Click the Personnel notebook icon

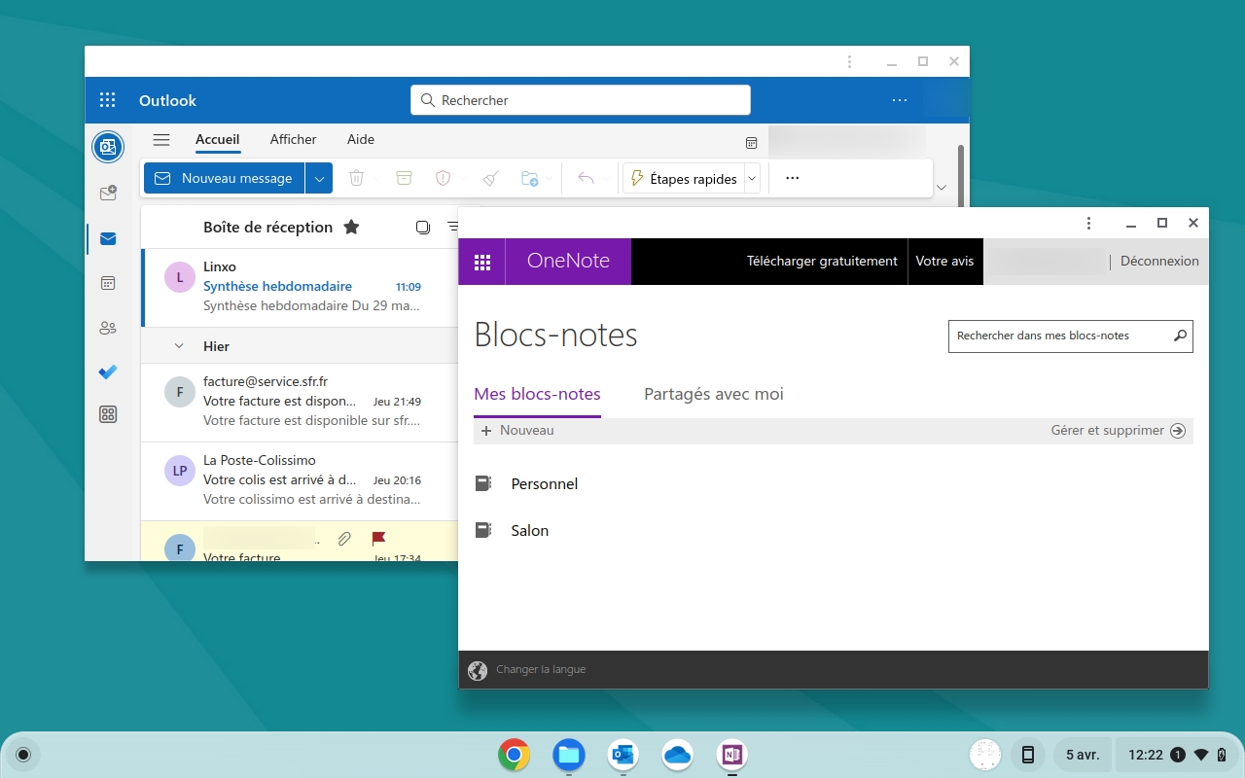482,483
